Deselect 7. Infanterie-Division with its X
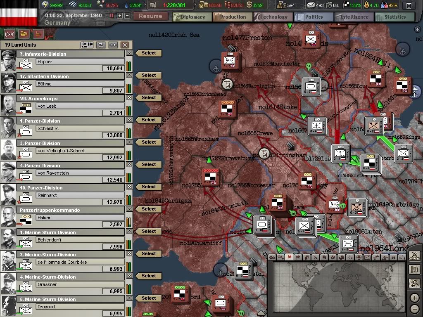 129,53
